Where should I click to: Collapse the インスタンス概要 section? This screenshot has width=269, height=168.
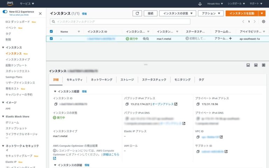(x=55, y=91)
